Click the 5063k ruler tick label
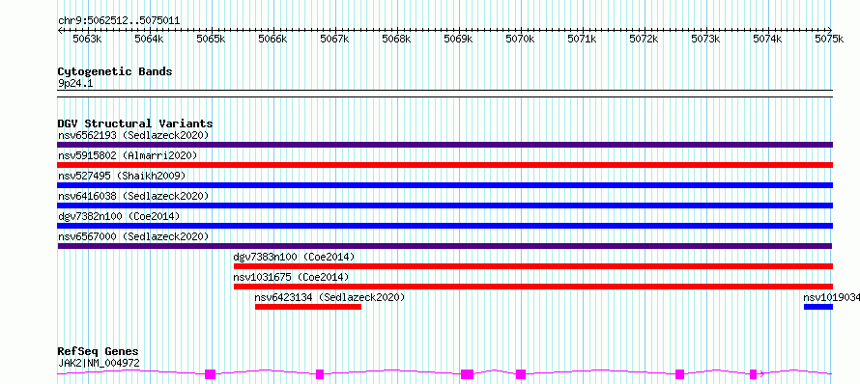Image resolution: width=860 pixels, height=384 pixels. point(87,39)
